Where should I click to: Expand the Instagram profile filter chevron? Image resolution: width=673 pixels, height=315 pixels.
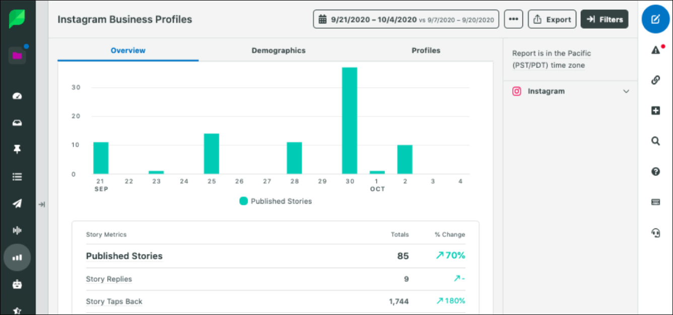(x=626, y=92)
